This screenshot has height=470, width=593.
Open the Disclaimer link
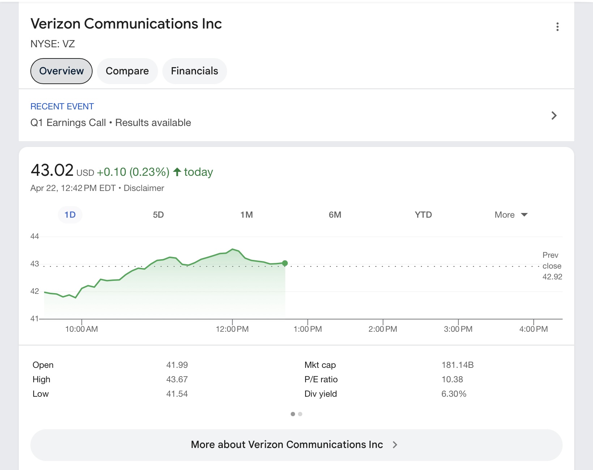[144, 188]
